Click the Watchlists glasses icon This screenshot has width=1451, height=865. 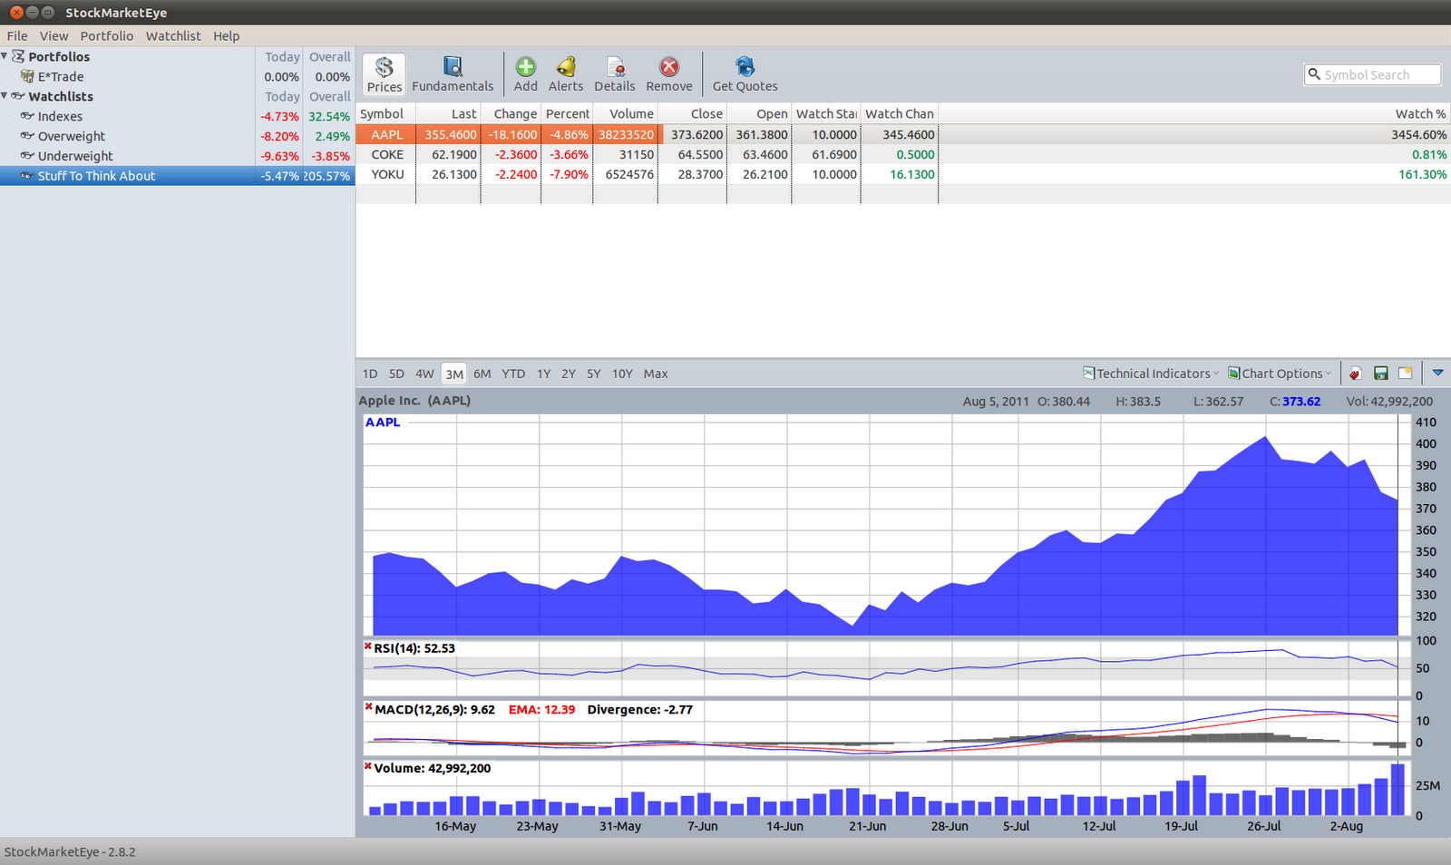tap(18, 96)
